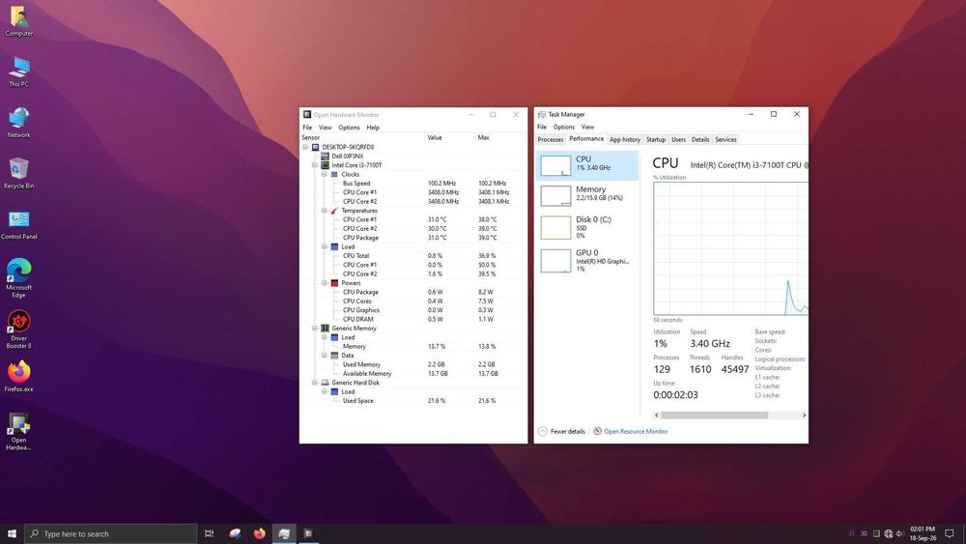Screen dimensions: 966x544
Task: Switch to the Details tab
Action: tap(699, 140)
